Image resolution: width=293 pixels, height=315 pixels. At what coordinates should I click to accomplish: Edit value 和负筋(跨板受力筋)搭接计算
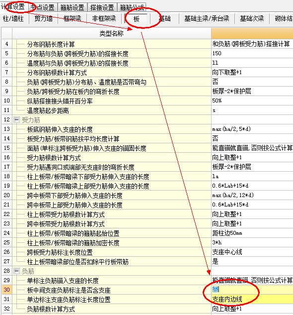click(252, 44)
